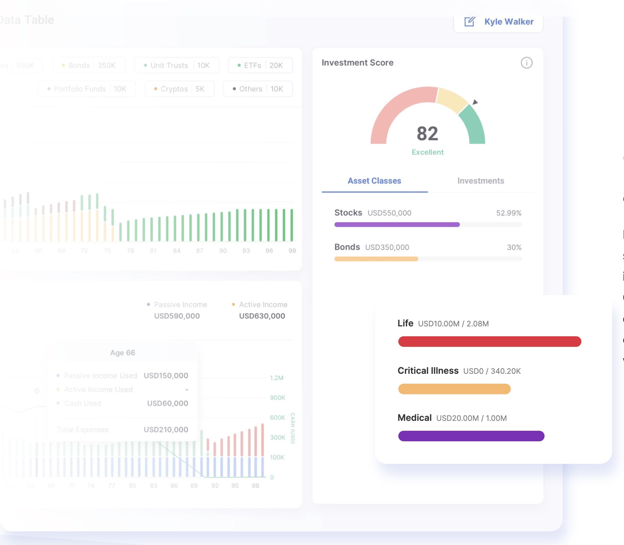624x545 pixels.
Task: Click the Medical USD20.00M / 1.00M label
Action: click(452, 418)
